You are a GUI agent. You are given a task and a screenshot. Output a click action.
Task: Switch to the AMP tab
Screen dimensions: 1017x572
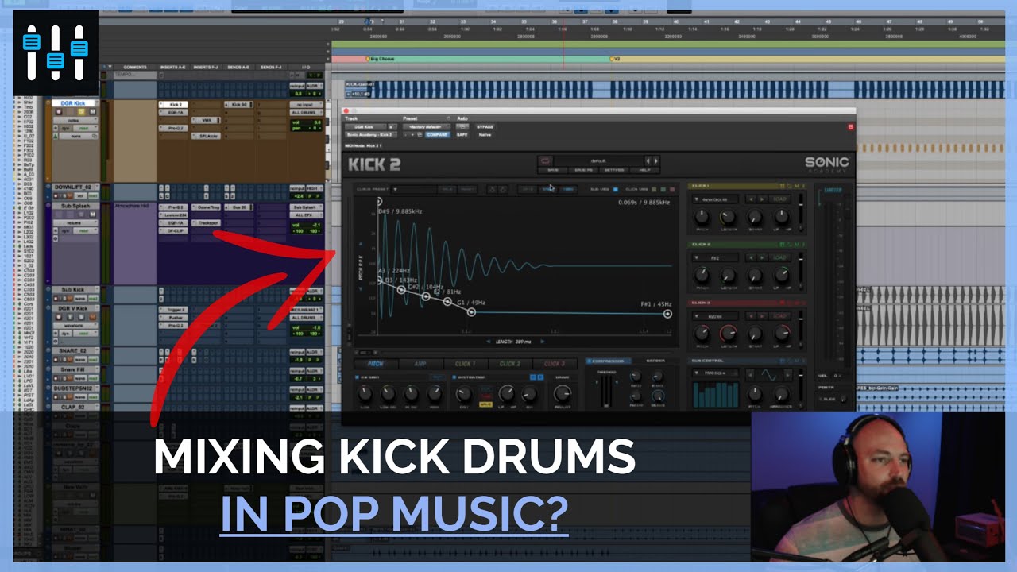(x=420, y=364)
